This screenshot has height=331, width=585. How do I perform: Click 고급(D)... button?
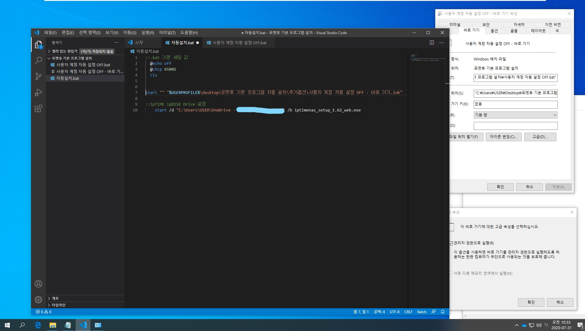(x=540, y=137)
